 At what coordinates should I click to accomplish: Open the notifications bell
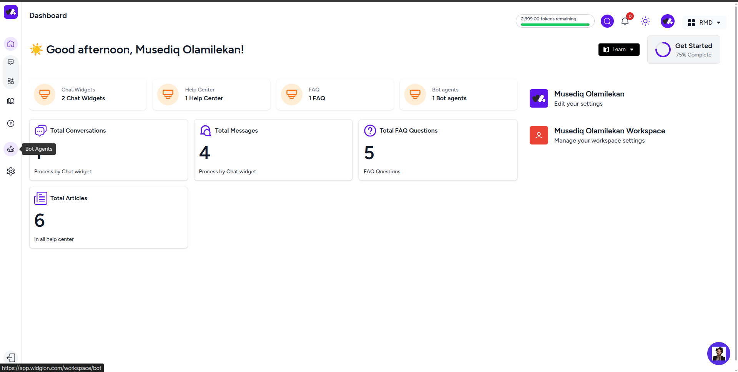pos(625,22)
